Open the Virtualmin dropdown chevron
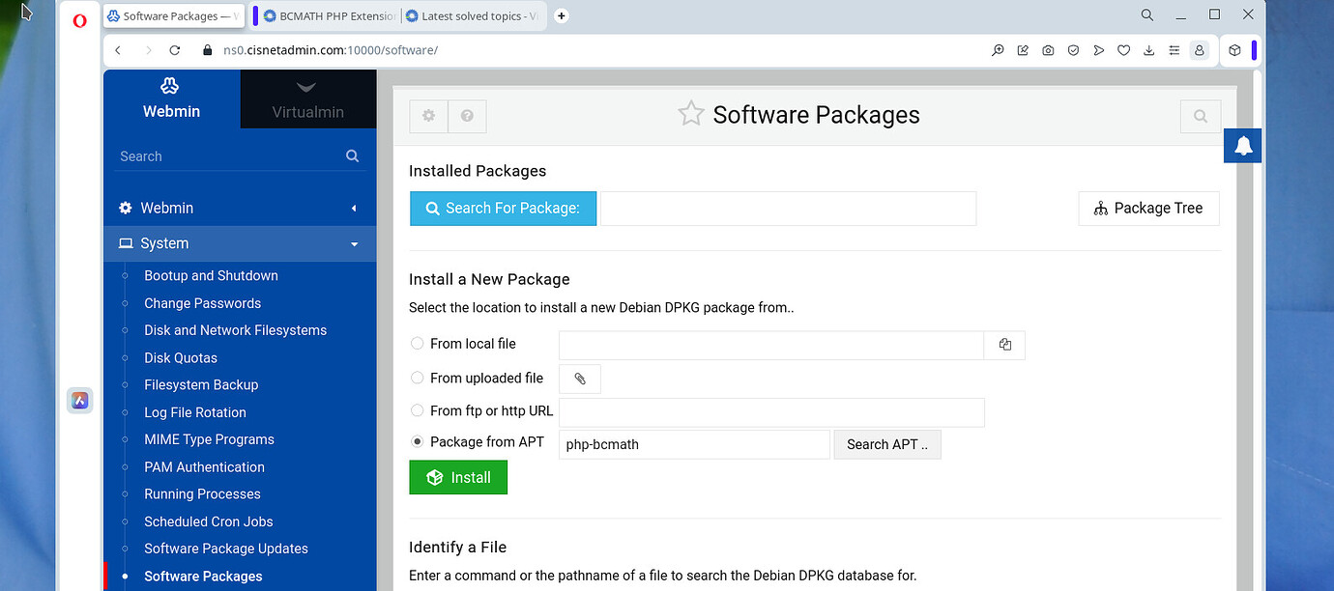The width and height of the screenshot is (1334, 591). (x=307, y=87)
